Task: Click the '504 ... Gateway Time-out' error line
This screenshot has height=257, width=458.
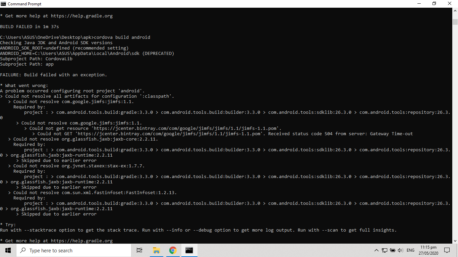Action: (x=223, y=134)
